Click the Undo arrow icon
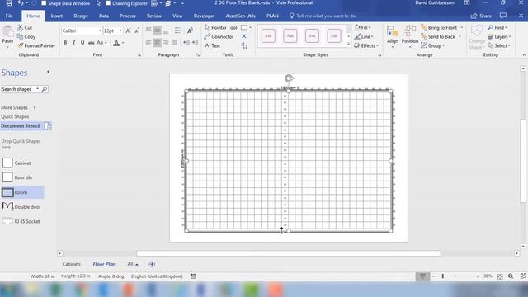Image resolution: width=528 pixels, height=297 pixels. (21, 3)
